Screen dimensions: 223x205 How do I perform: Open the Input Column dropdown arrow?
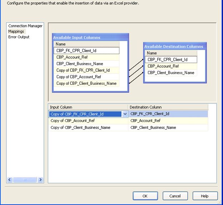[125, 114]
